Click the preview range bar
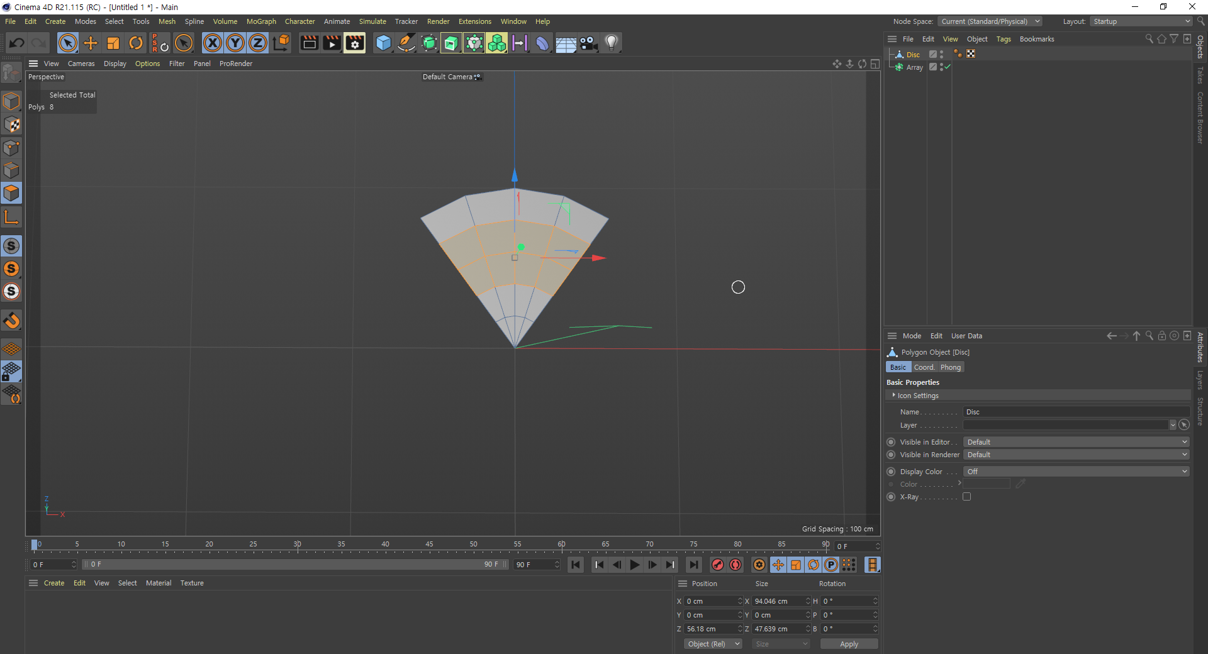The image size is (1208, 654). click(294, 565)
